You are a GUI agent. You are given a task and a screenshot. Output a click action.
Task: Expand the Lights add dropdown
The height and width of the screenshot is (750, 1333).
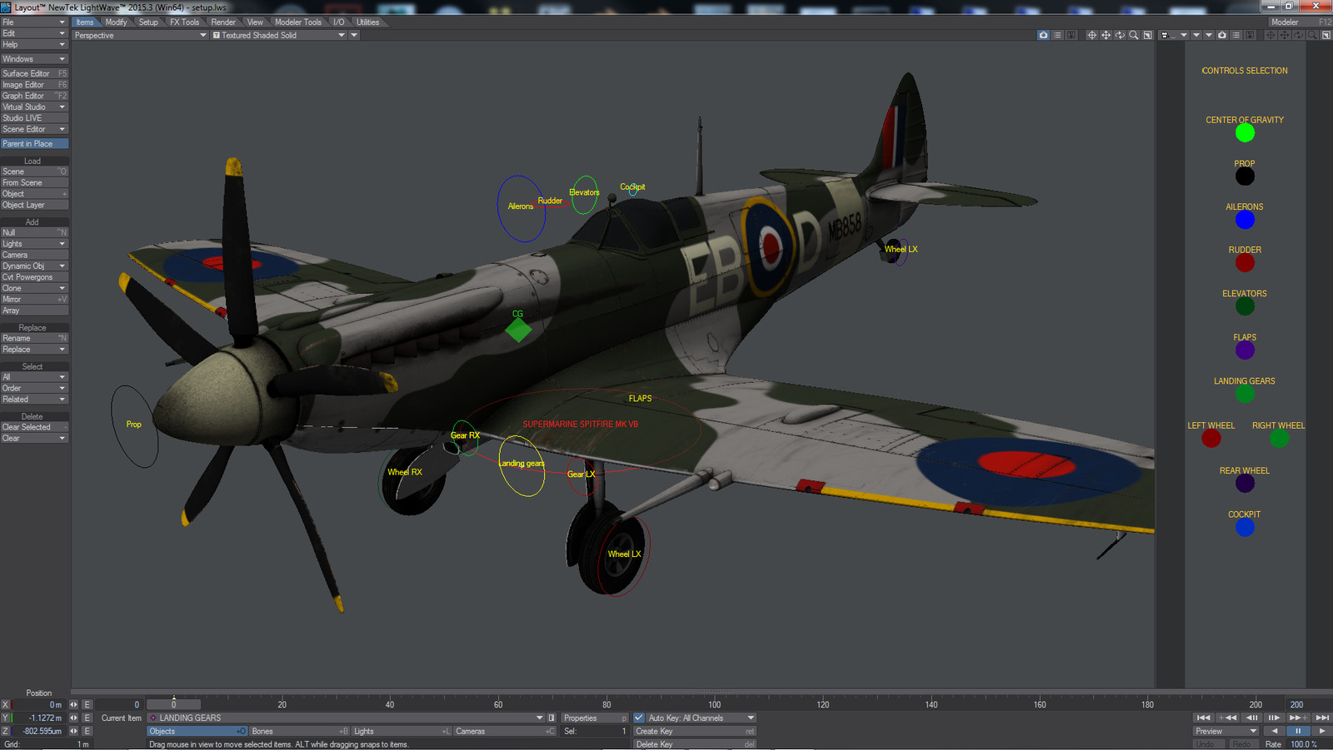[x=34, y=244]
